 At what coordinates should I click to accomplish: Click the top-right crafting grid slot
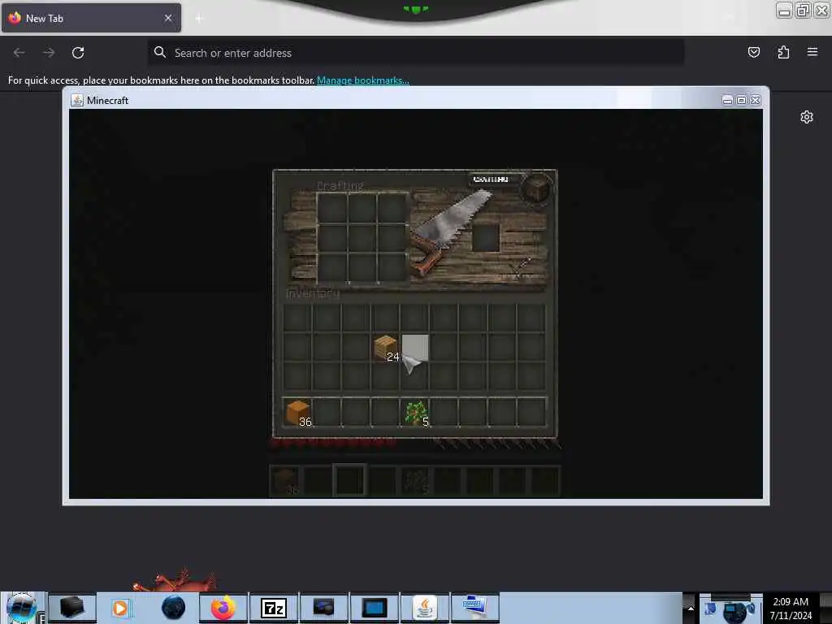[x=392, y=208]
